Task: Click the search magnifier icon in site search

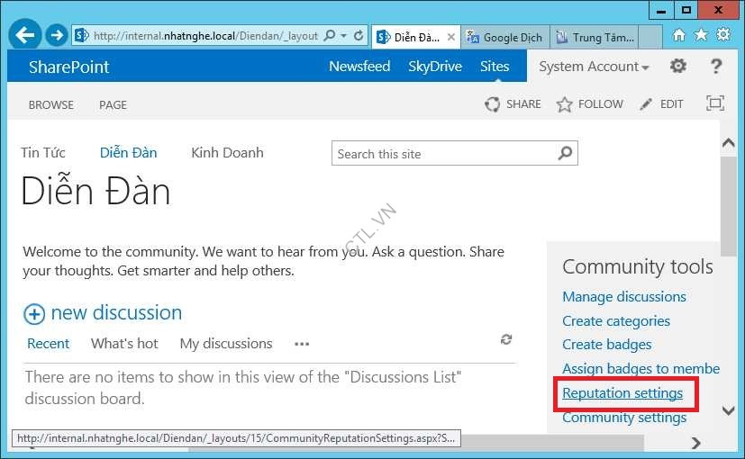Action: pos(565,154)
